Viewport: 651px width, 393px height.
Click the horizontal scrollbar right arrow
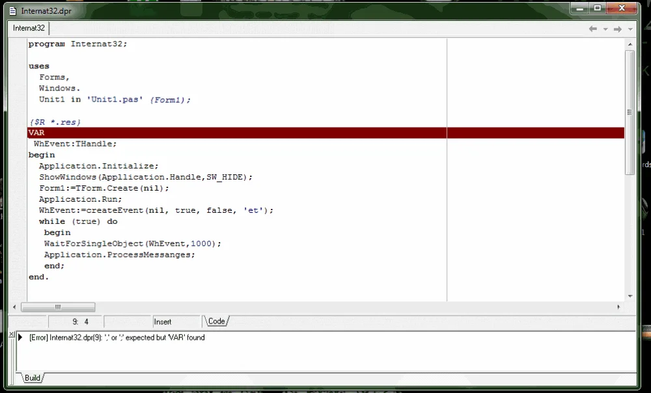click(618, 307)
